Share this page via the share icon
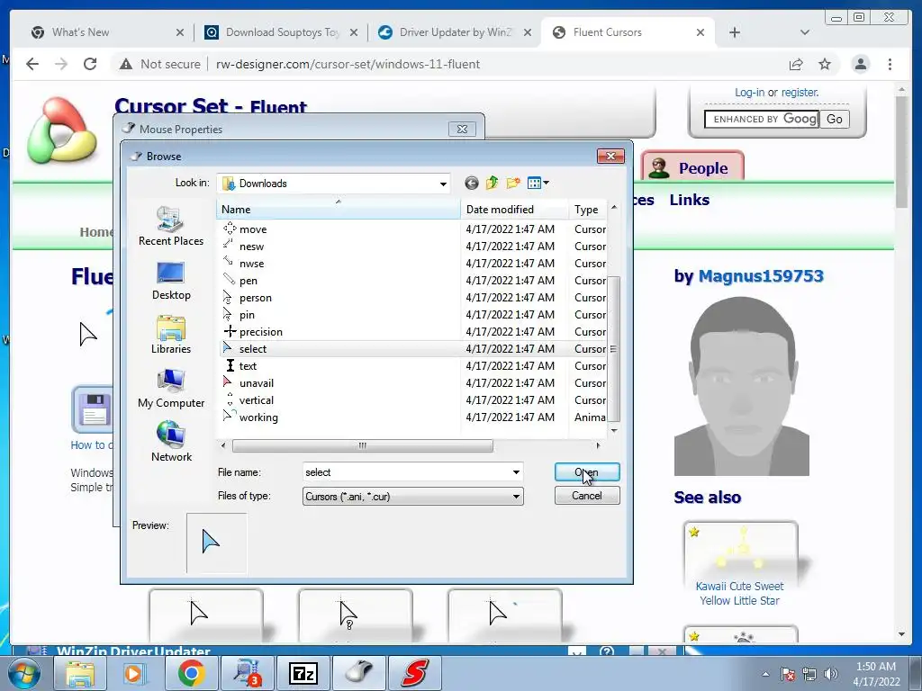The width and height of the screenshot is (922, 691). coord(796,64)
